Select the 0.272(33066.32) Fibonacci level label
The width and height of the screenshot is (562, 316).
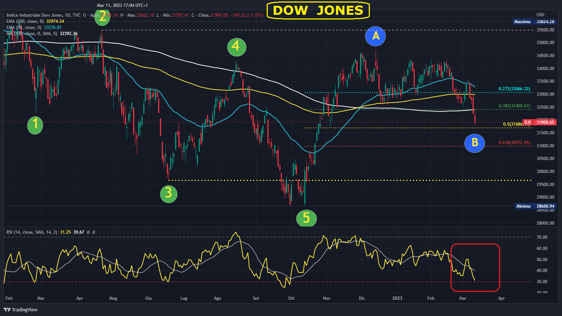pyautogui.click(x=514, y=89)
